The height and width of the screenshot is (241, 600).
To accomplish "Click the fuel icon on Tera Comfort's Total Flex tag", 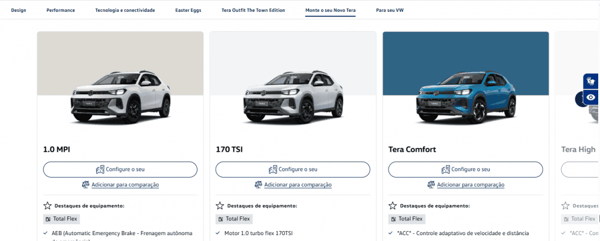I will pos(394,219).
